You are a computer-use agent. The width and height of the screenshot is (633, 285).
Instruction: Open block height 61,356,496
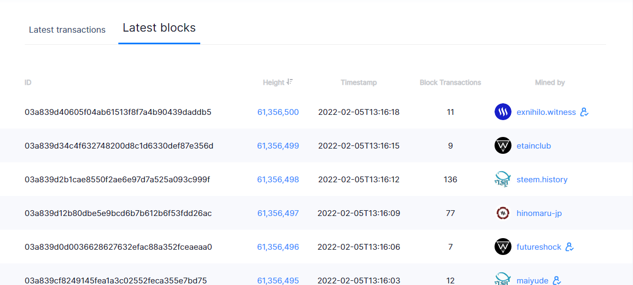278,247
